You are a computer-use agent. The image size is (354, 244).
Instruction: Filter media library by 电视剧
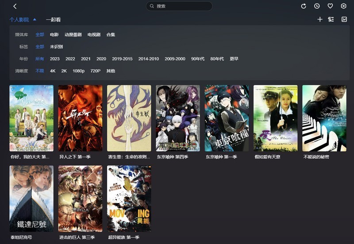[94, 35]
